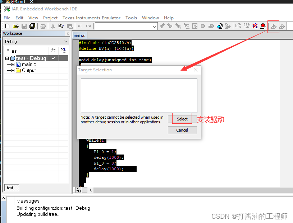Image resolution: width=293 pixels, height=223 pixels.
Task: Click the Go To line icon
Action: point(195,26)
